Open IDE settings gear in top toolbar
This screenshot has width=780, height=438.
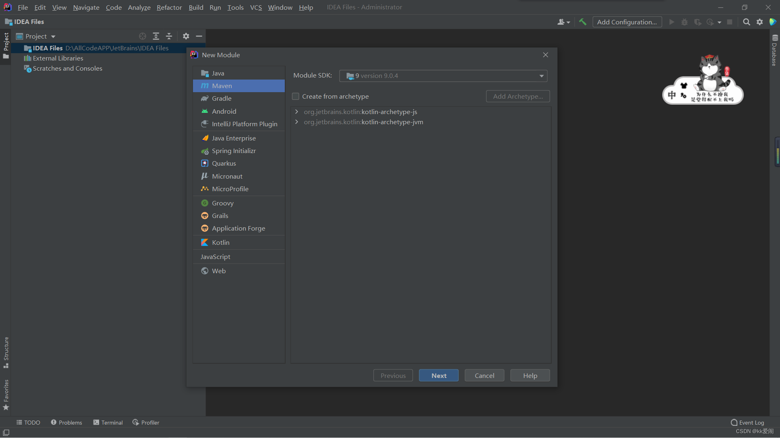pyautogui.click(x=760, y=22)
